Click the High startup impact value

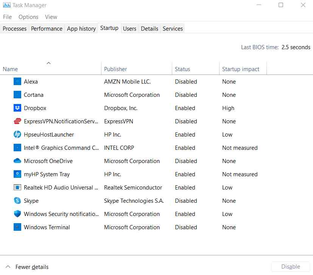[x=228, y=108]
